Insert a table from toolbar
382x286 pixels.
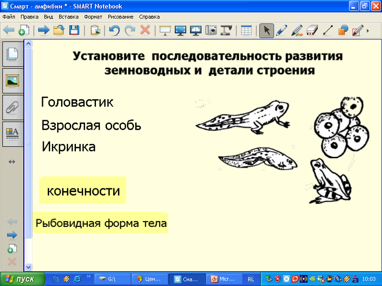246,31
